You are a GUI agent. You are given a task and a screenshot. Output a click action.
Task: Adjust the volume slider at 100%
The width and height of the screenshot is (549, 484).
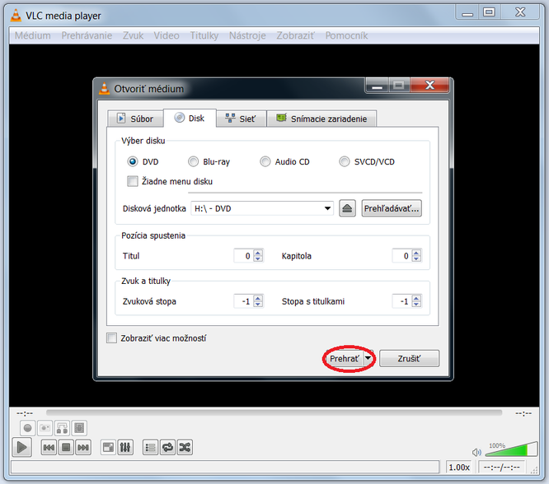point(512,449)
